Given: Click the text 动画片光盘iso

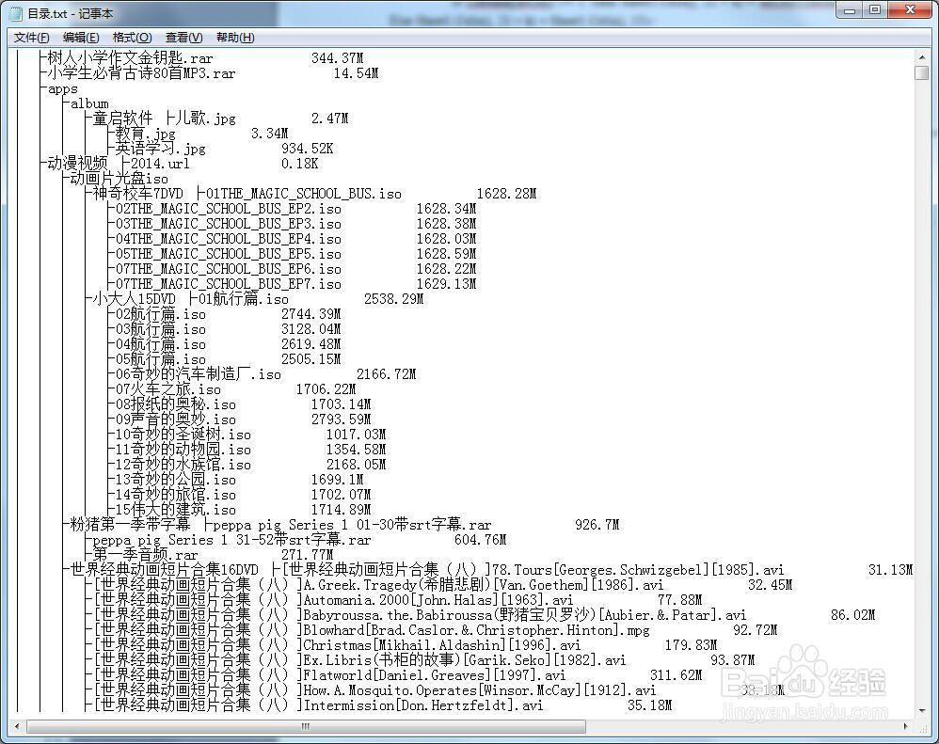Looking at the screenshot, I should pyautogui.click(x=119, y=179).
